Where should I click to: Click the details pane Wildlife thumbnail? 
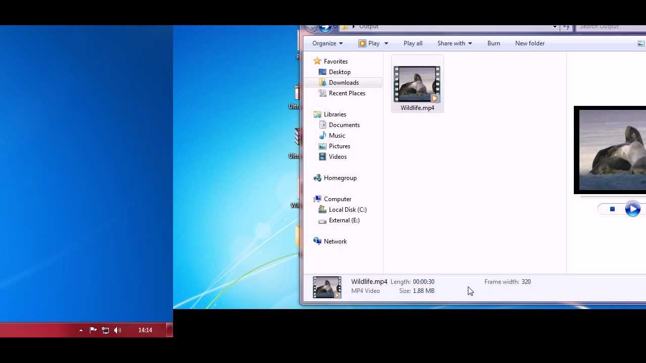coord(327,287)
